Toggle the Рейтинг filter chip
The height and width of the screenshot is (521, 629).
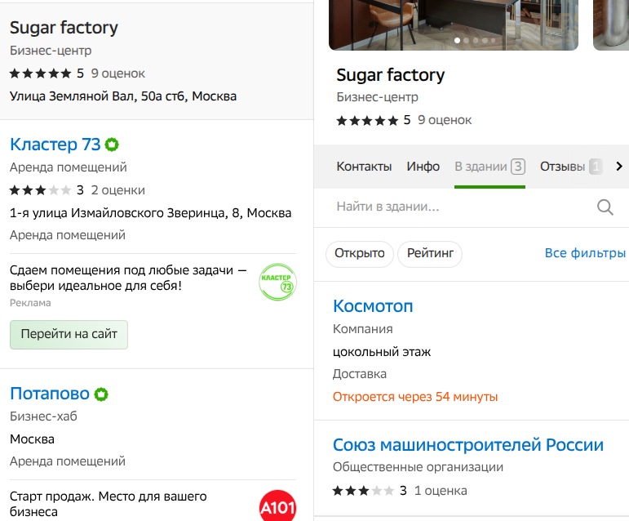pyautogui.click(x=430, y=254)
